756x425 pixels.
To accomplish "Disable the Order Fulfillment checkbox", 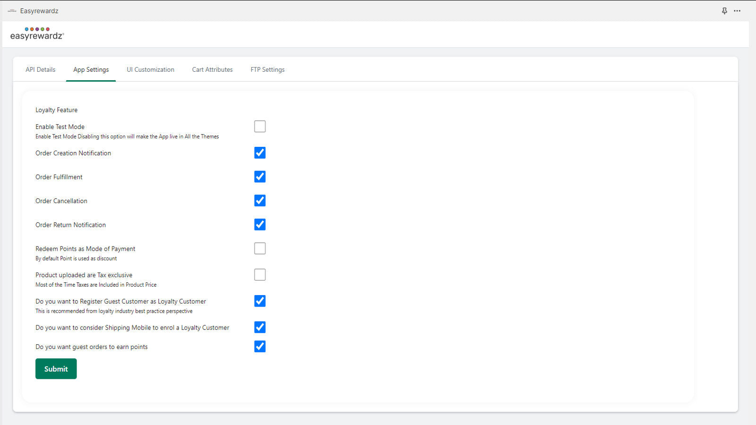I will tap(260, 177).
